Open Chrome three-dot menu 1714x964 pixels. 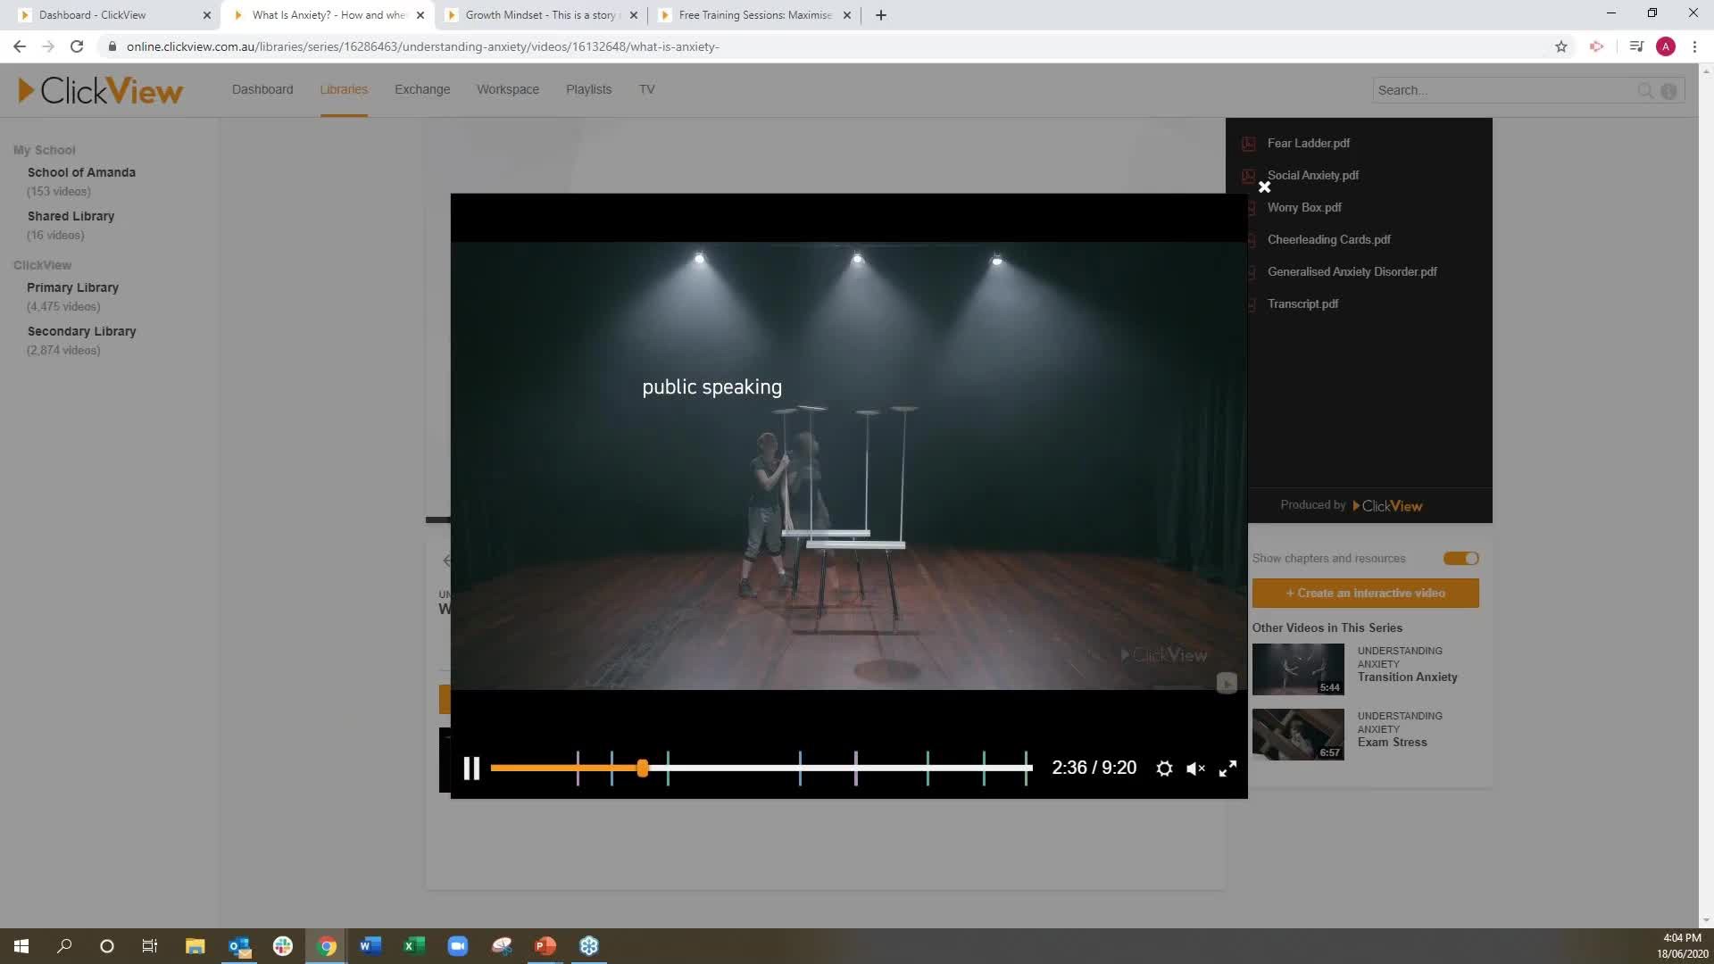(1694, 46)
